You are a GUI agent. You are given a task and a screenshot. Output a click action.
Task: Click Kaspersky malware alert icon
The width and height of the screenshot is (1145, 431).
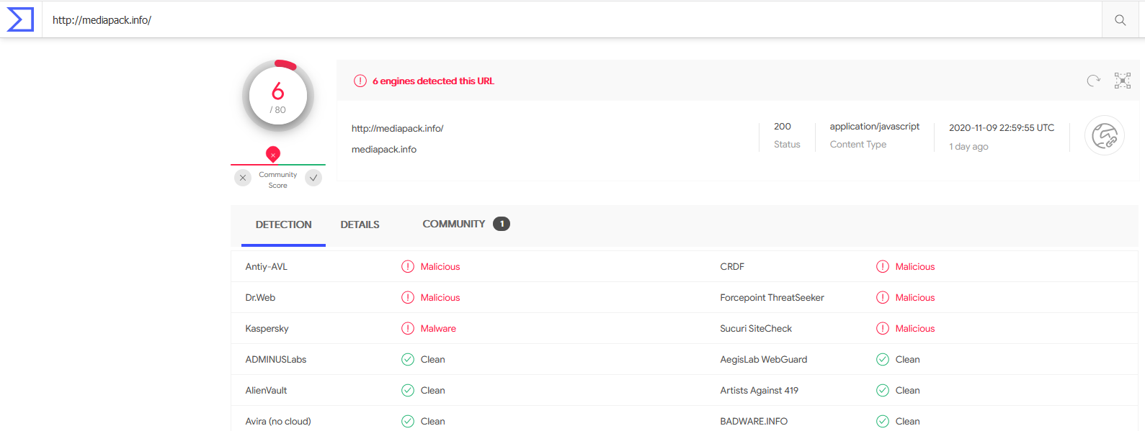tap(408, 328)
